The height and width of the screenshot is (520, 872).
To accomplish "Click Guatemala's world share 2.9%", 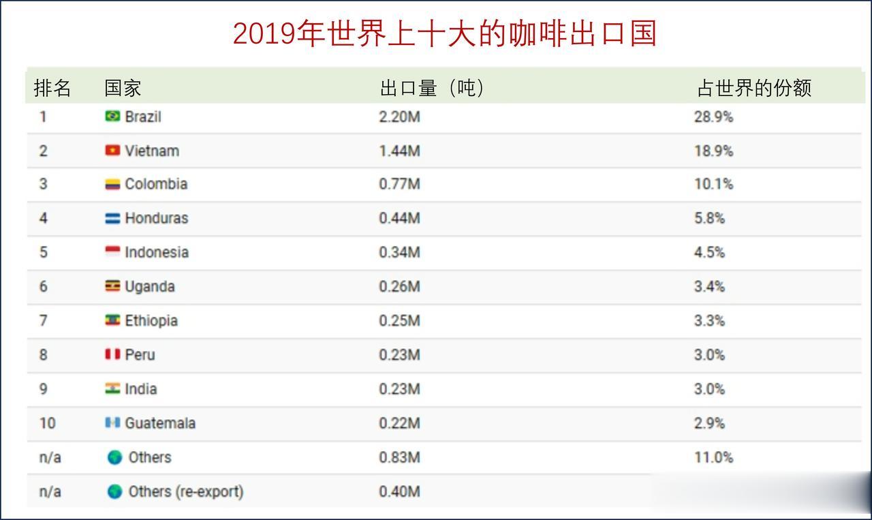I will (x=709, y=423).
